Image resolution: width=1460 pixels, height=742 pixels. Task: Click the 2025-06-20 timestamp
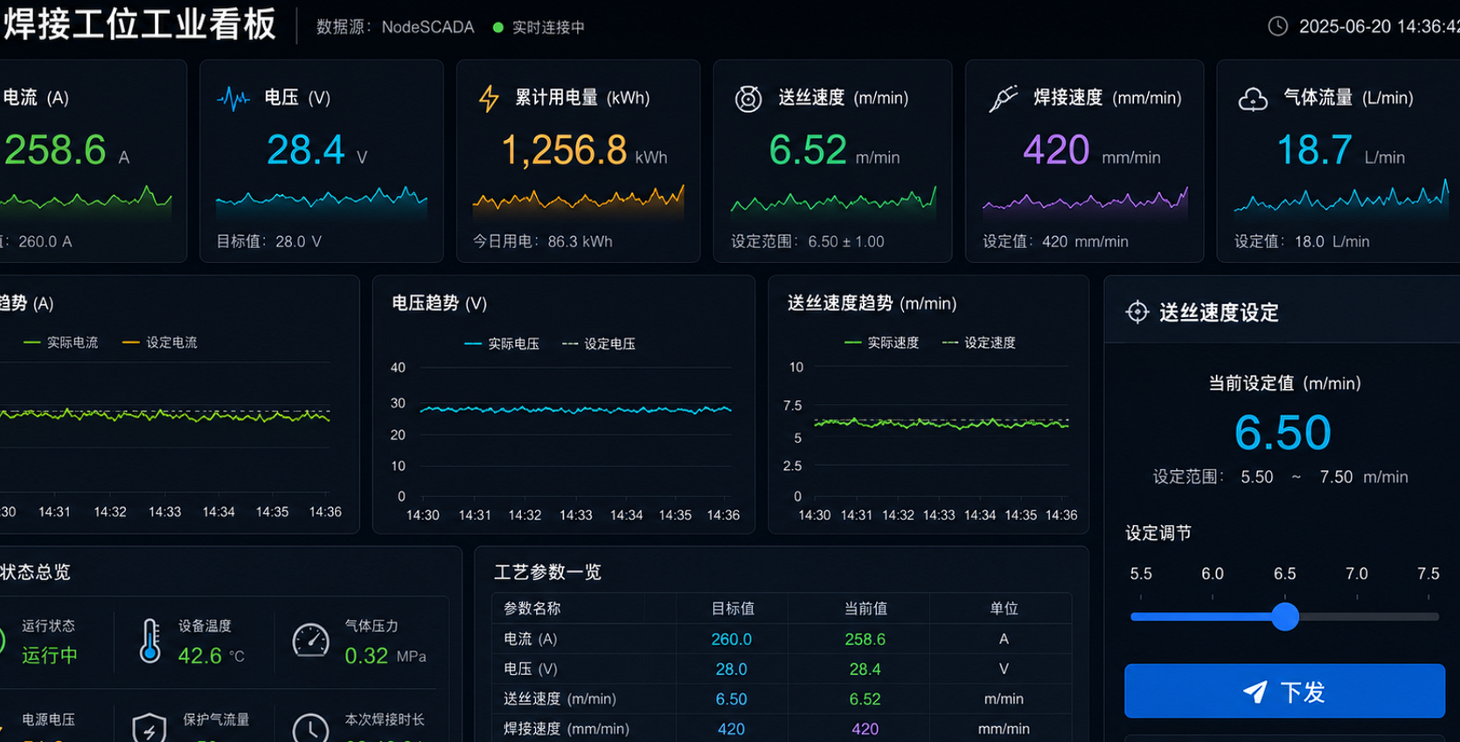coord(1379,26)
